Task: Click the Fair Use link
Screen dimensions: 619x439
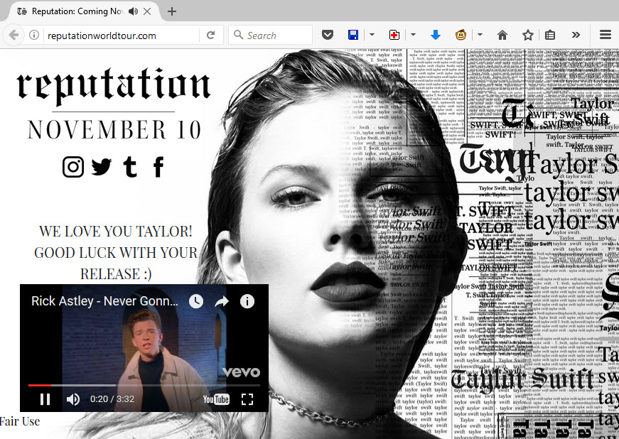Action: 20,421
